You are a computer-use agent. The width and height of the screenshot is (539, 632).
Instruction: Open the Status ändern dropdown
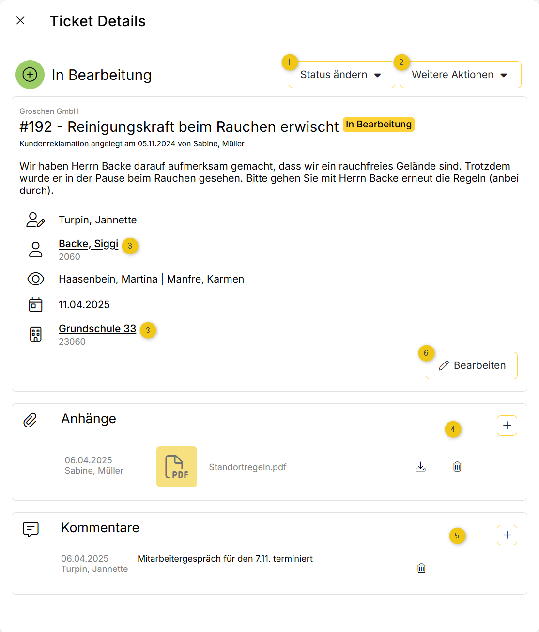[341, 75]
